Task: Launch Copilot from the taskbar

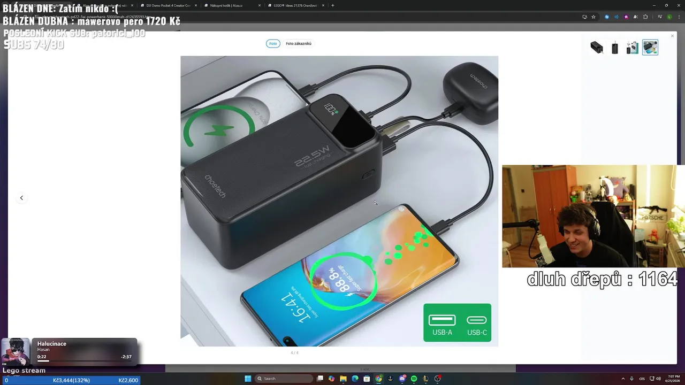Action: click(332, 379)
